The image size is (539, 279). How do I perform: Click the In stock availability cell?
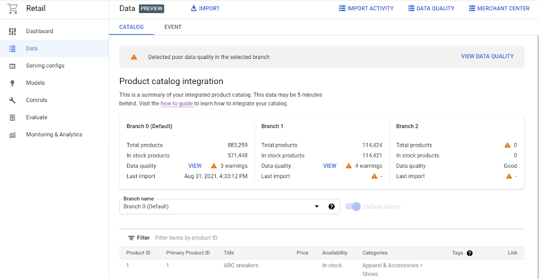pos(332,265)
